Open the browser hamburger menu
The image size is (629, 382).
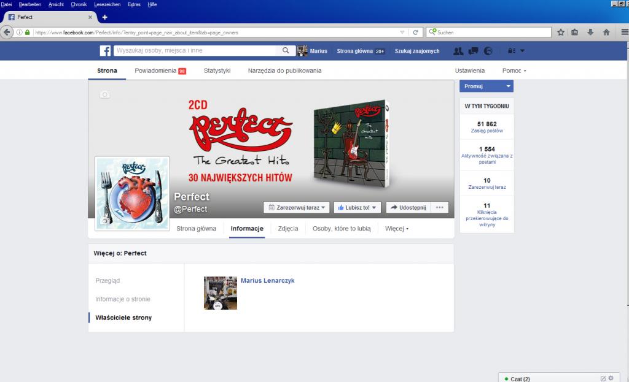pyautogui.click(x=625, y=32)
